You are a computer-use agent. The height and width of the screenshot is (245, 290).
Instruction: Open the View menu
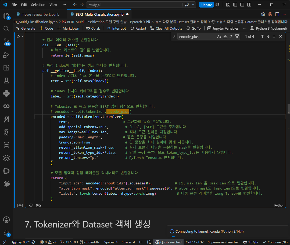pyautogui.click(x=53, y=5)
